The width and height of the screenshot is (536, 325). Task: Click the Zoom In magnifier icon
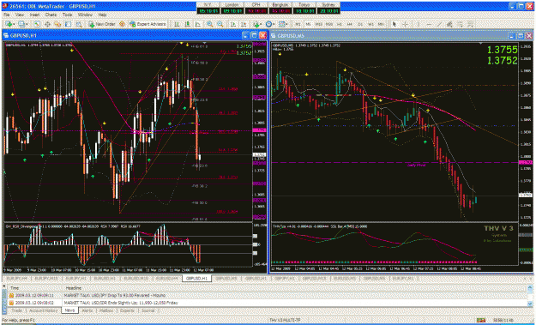coord(209,24)
